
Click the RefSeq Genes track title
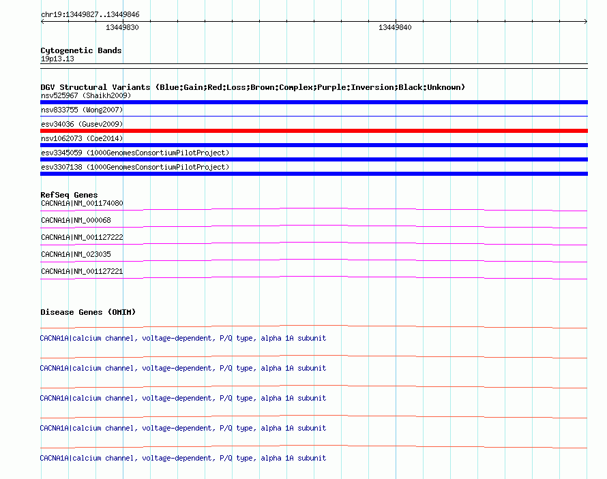69,196
